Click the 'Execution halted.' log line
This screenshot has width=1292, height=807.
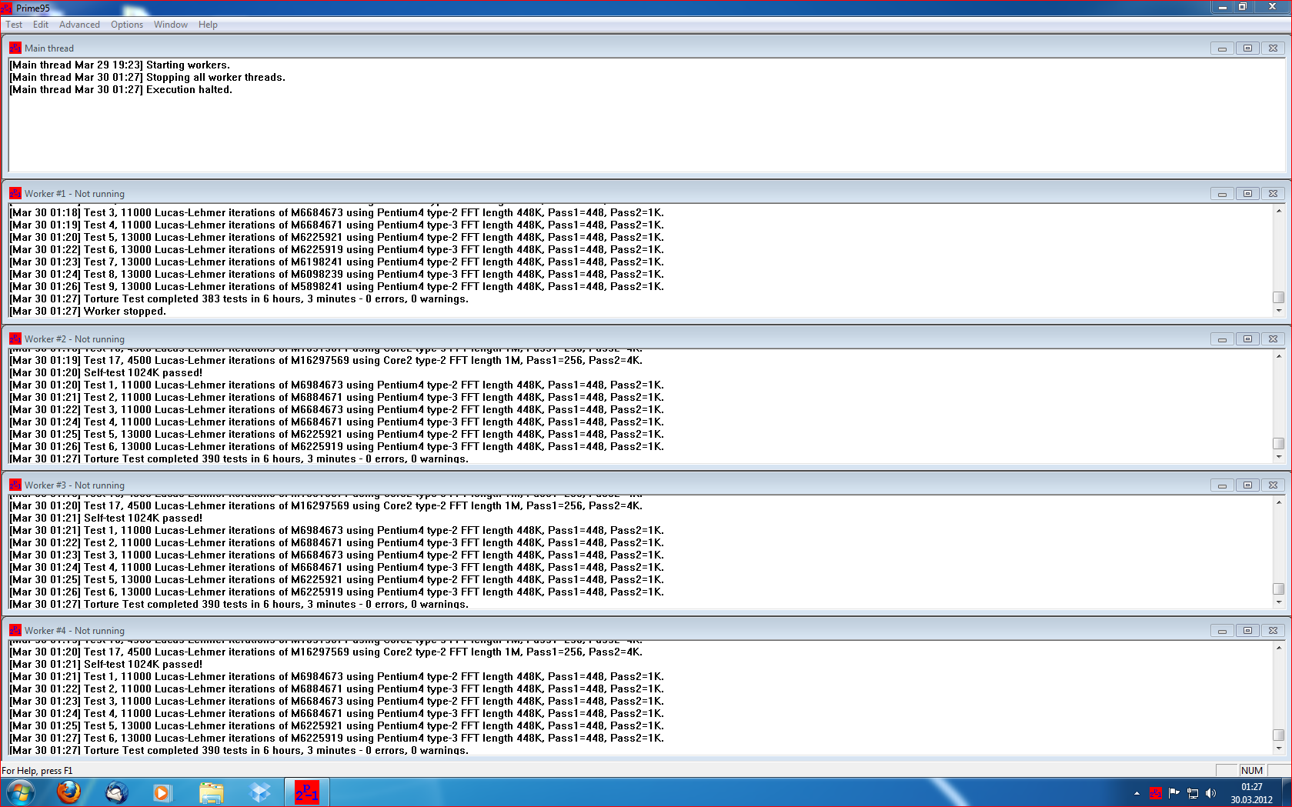click(120, 90)
